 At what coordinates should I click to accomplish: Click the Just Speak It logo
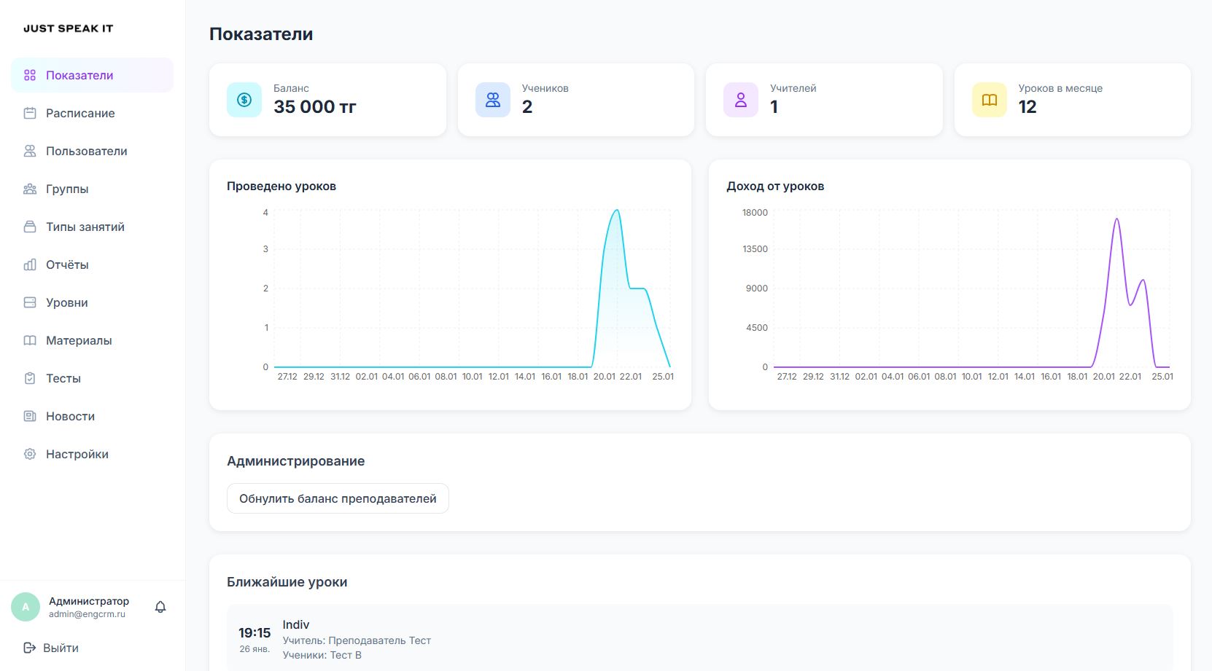[x=68, y=28]
